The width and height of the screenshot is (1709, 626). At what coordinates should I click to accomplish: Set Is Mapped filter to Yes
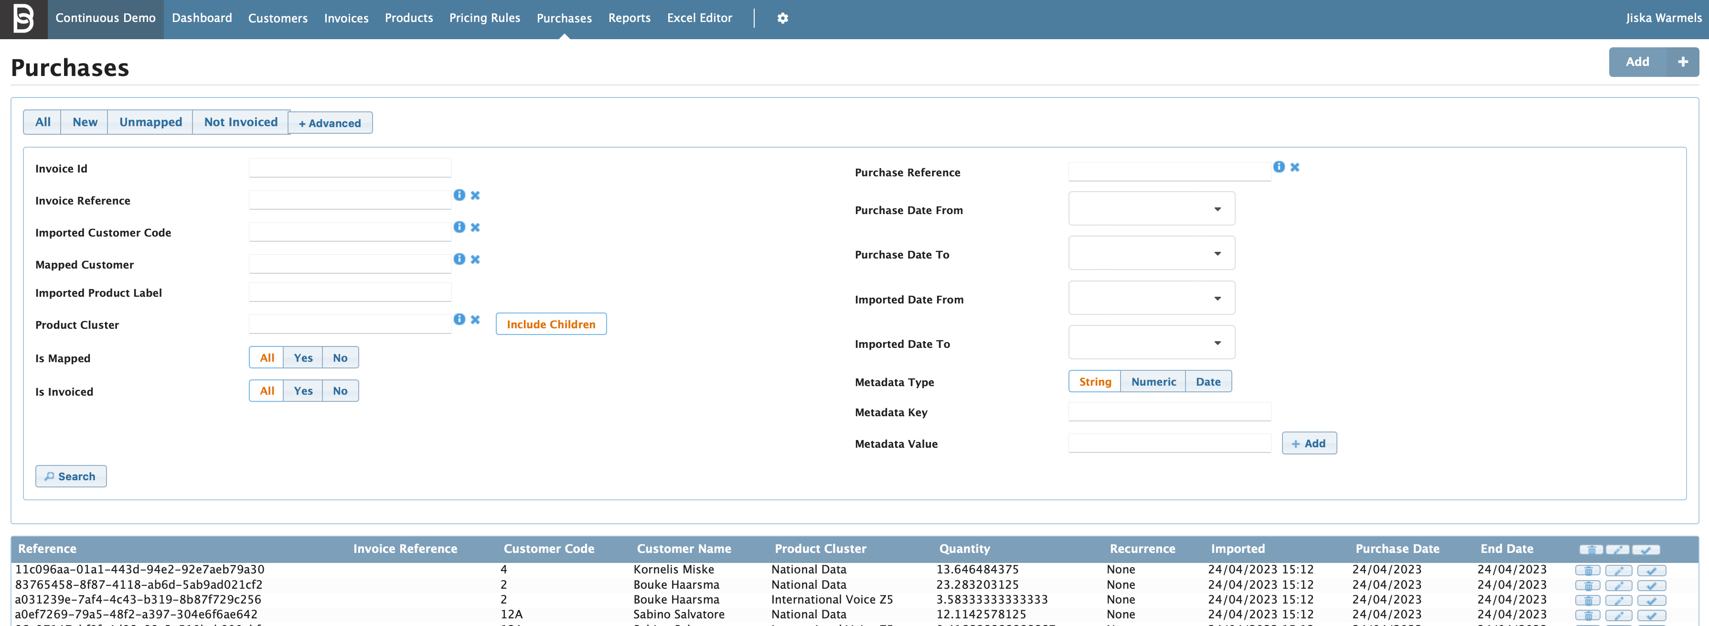302,357
